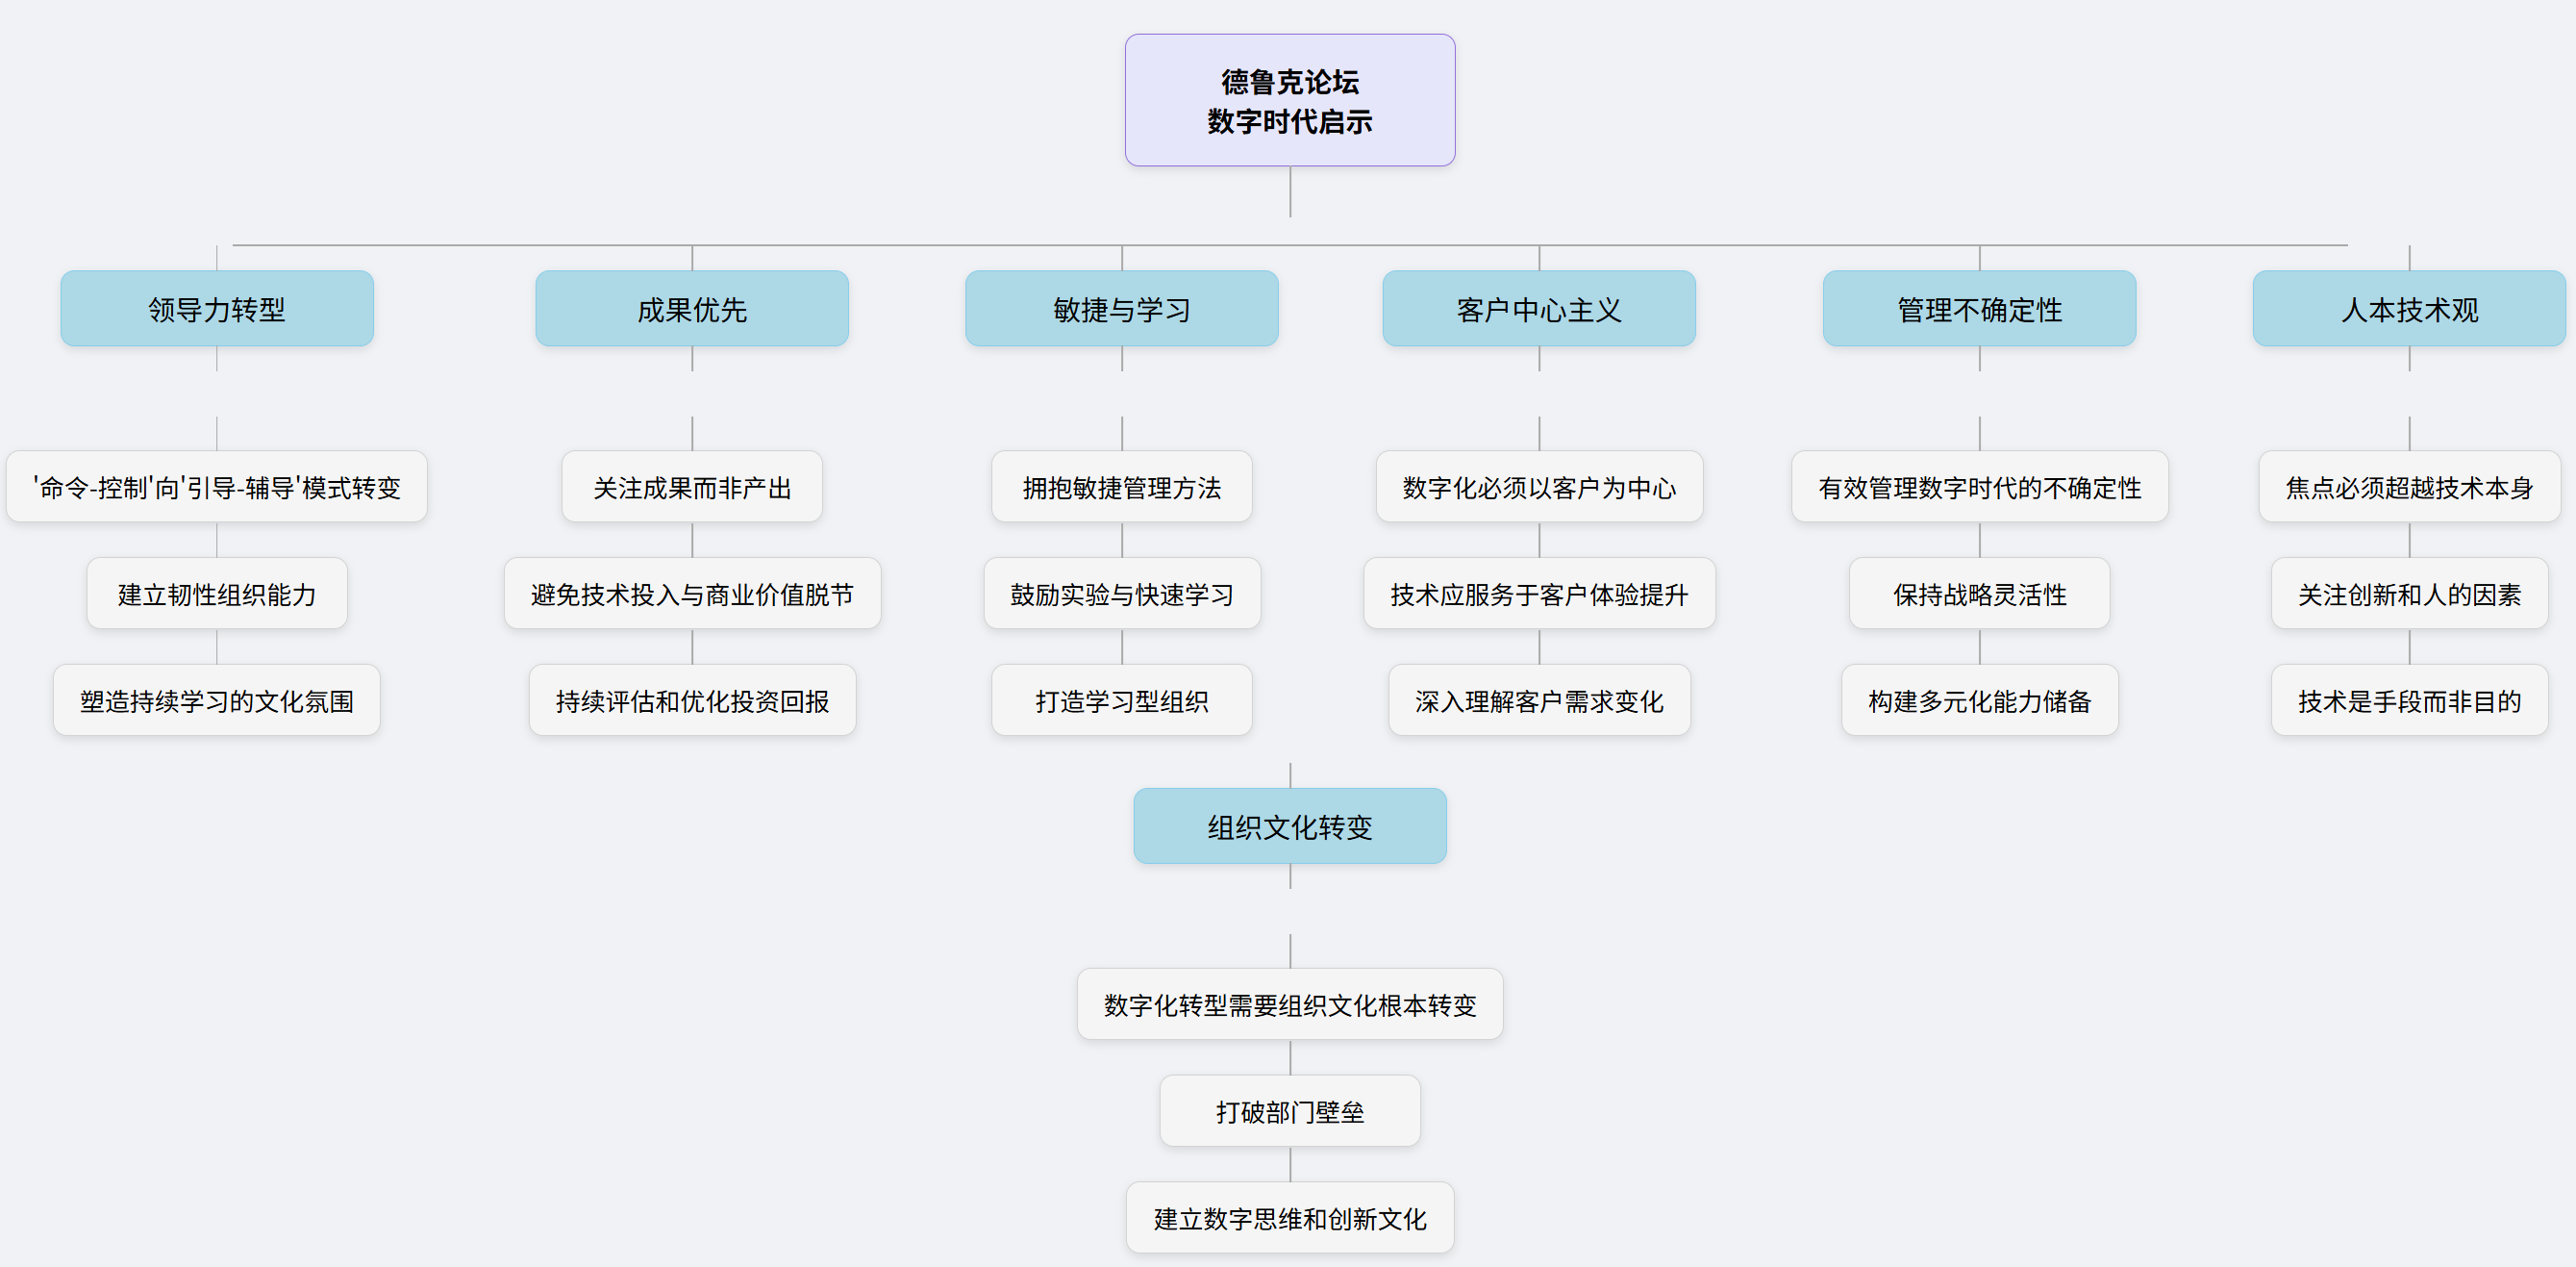2576x1267 pixels.
Task: Click the 管理不确定性 category node
Action: click(1979, 309)
